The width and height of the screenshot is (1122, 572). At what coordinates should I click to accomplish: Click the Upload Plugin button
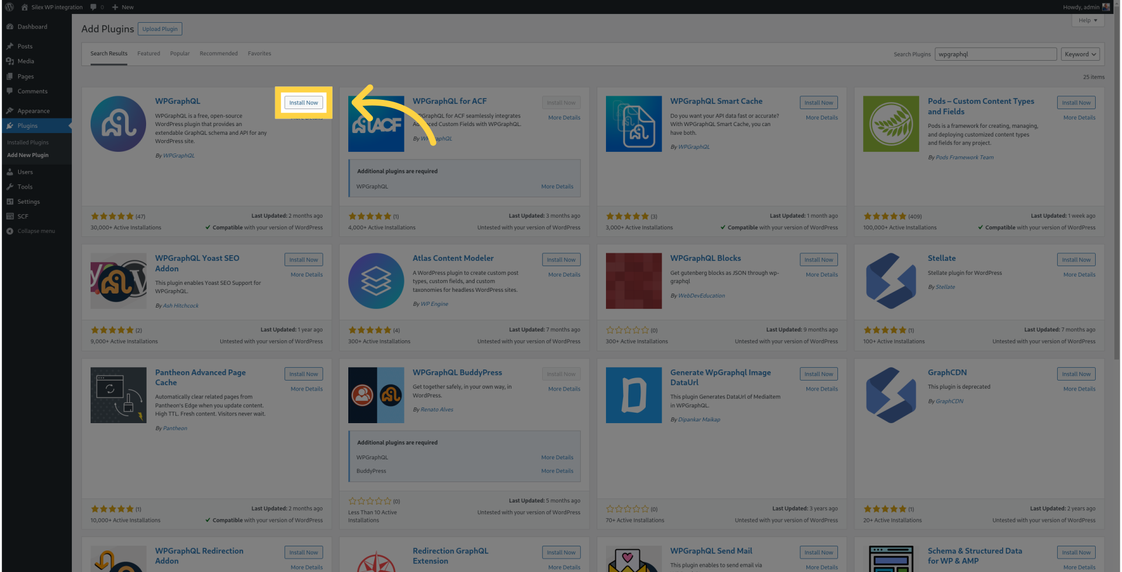coord(160,29)
